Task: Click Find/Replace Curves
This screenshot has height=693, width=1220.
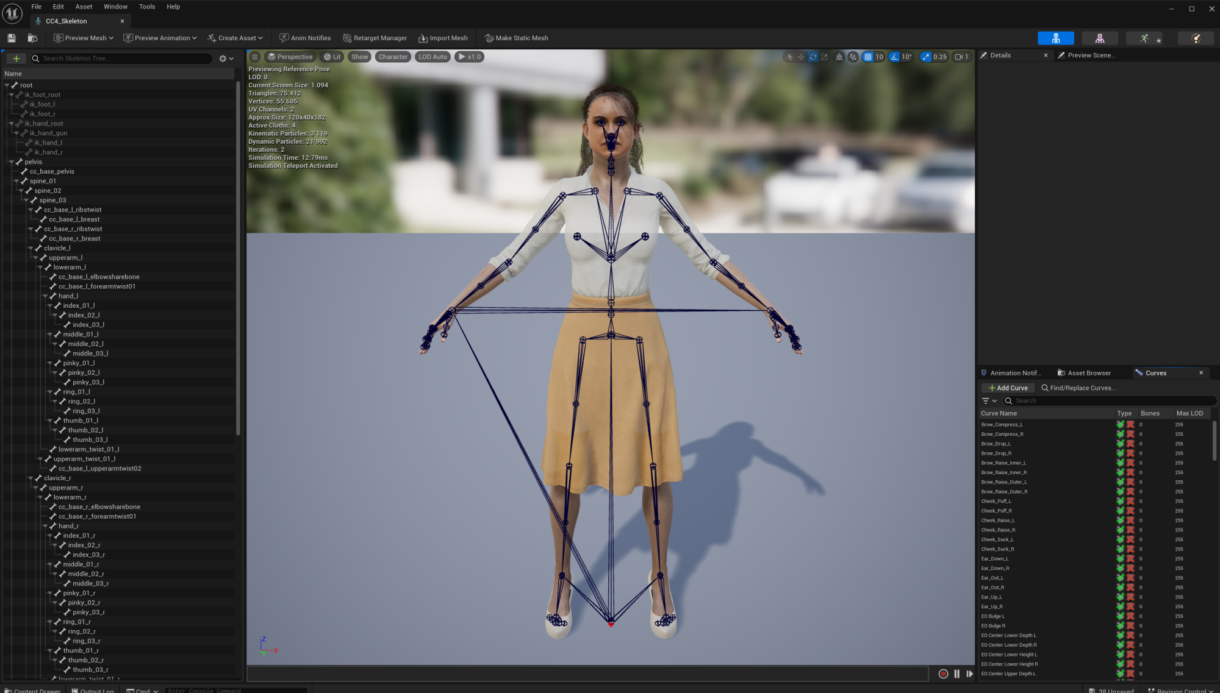Action: tap(1078, 388)
